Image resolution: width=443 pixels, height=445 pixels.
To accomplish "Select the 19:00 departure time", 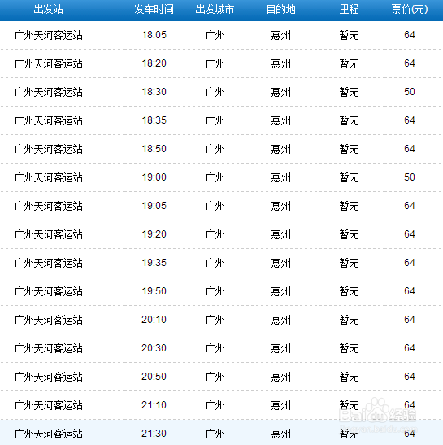I will (154, 177).
